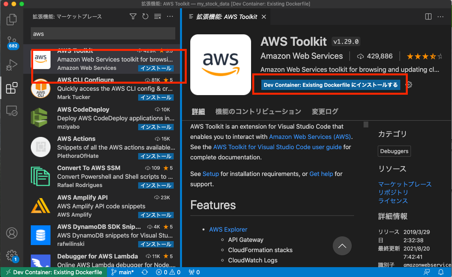
Task: Open editor more actions ellipsis
Action: [441, 17]
